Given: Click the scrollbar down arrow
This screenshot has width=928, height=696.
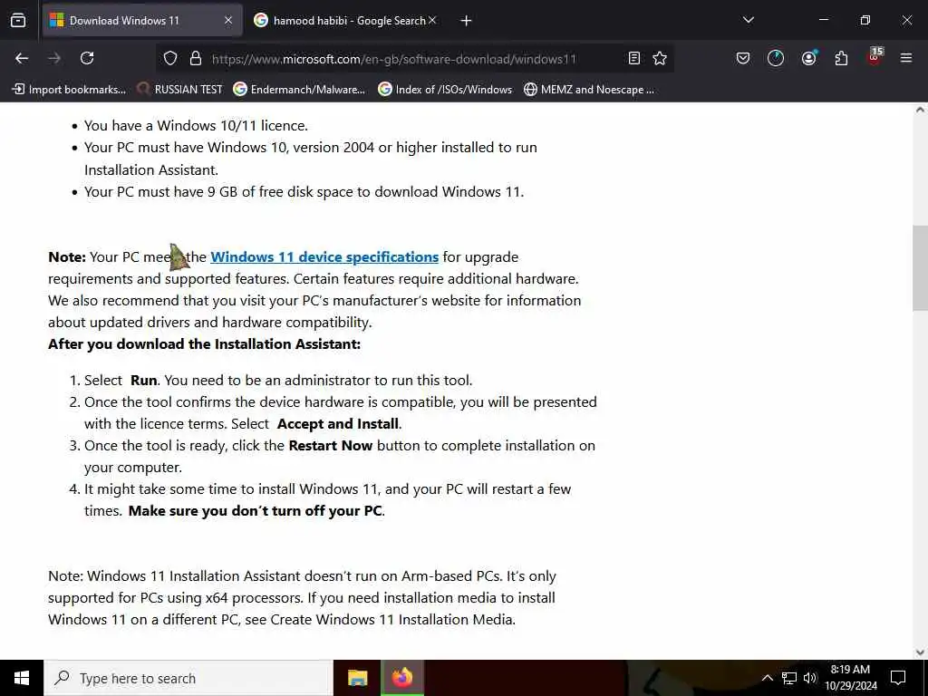Looking at the screenshot, I should pyautogui.click(x=920, y=652).
